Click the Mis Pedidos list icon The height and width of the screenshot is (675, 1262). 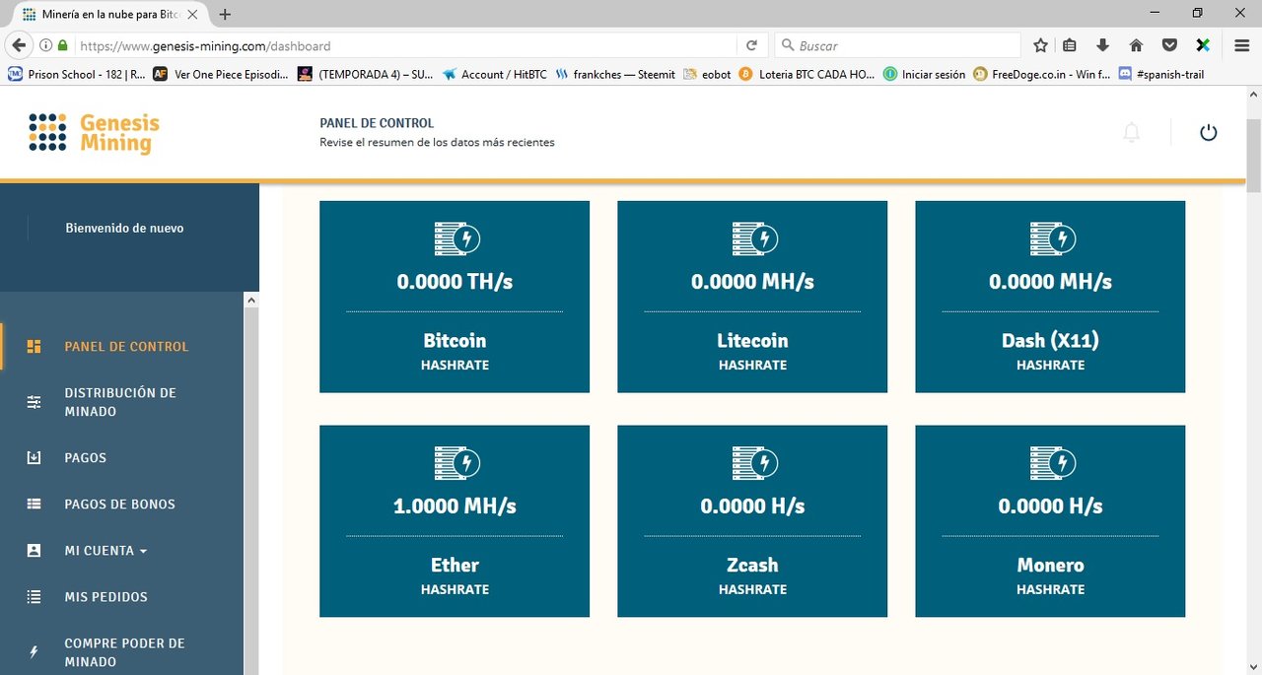[35, 597]
